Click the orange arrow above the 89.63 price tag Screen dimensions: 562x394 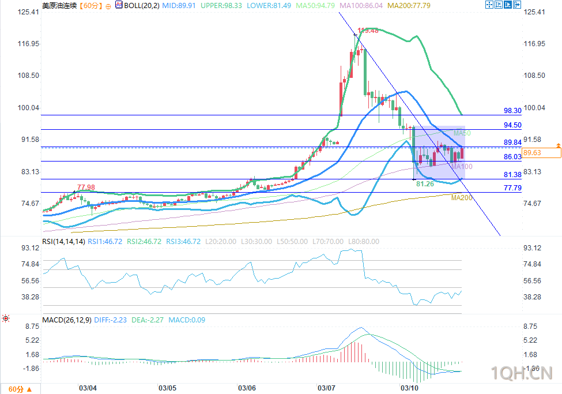tap(558, 145)
